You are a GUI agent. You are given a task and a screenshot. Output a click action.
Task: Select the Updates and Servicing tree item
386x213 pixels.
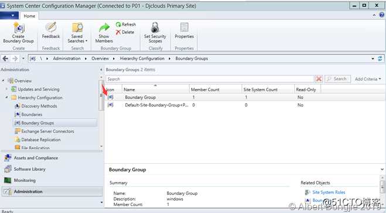(39, 89)
